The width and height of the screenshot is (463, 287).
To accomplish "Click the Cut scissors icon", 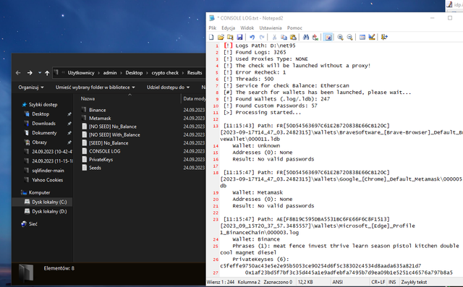I will 274,37.
